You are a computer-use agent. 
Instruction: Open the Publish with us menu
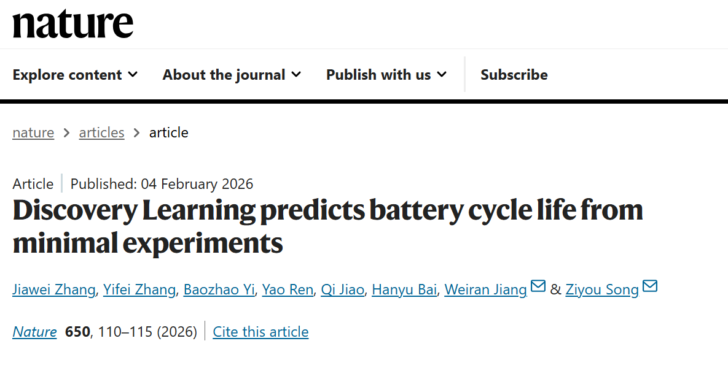pyautogui.click(x=378, y=75)
